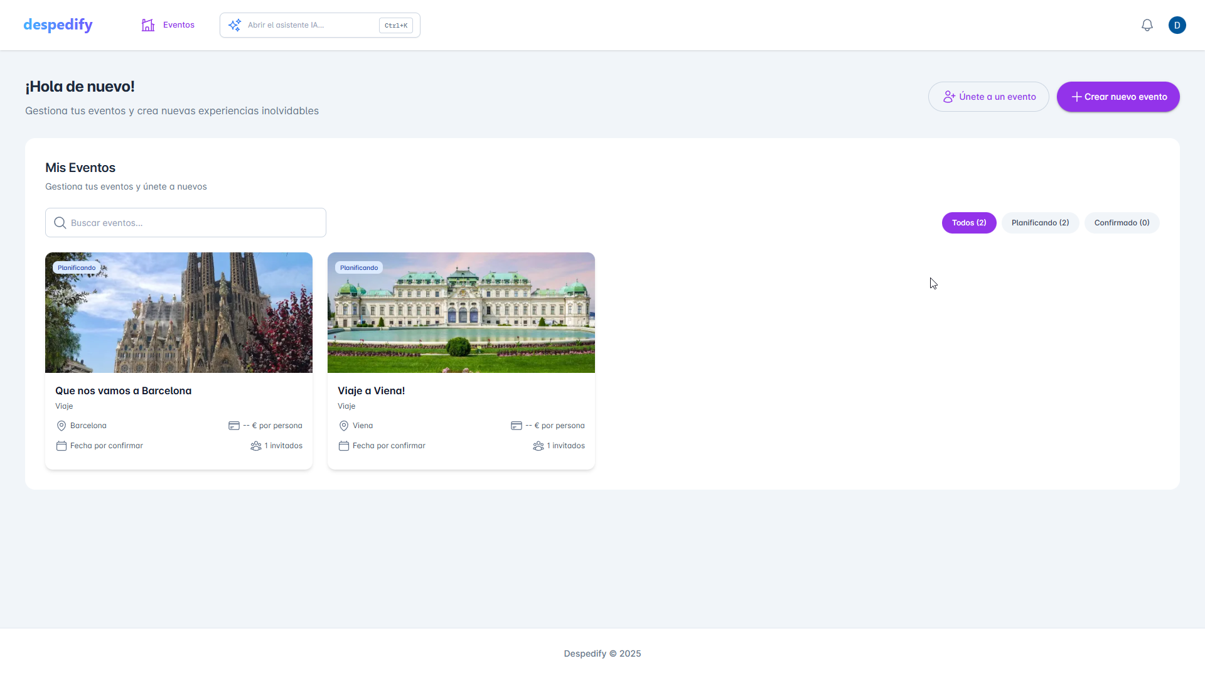Click the credit card price icon on the Viena card
Viewport: 1205px width, 678px height.
(x=517, y=426)
